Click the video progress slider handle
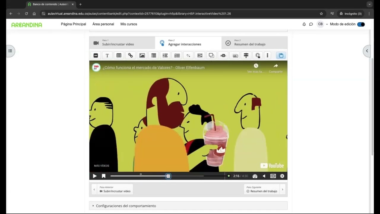This screenshot has height=214, width=380. pos(168,176)
